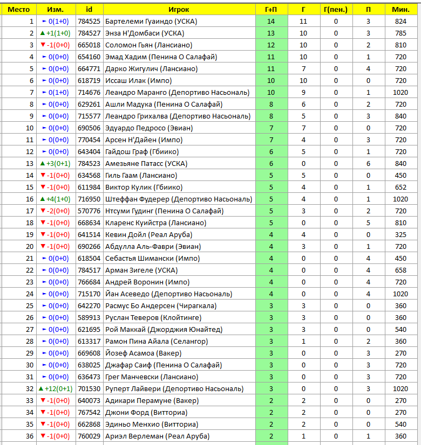Select player name 'Гайдош Граф (Гбиико)'
The image size is (421, 445).
142,152
